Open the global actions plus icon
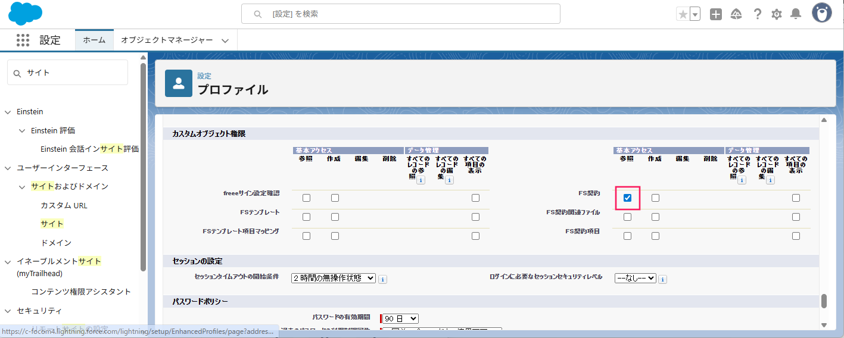The width and height of the screenshot is (844, 338). 716,14
